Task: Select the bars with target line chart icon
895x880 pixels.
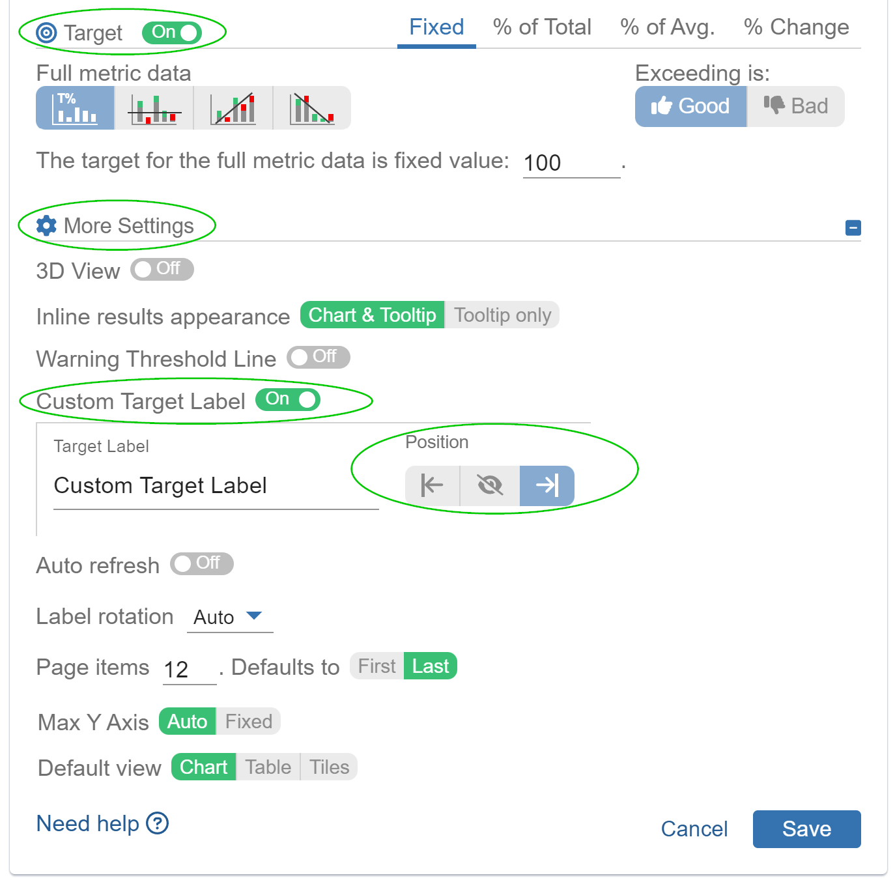Action: 154,107
